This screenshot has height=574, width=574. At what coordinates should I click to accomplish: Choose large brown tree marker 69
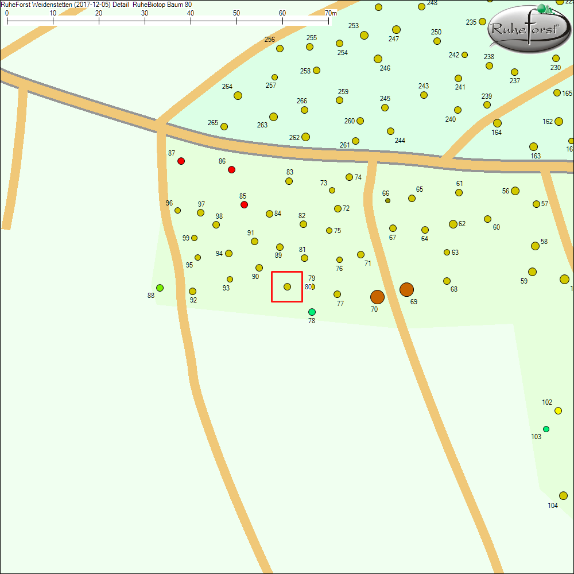[406, 290]
